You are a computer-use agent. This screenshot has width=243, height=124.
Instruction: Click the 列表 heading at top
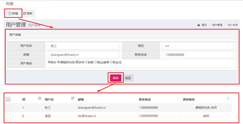[10, 4]
